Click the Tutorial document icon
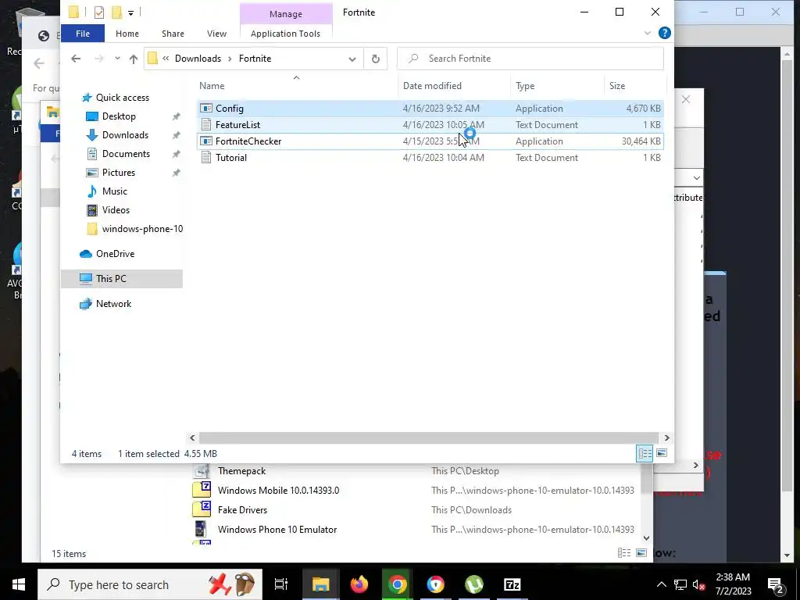Image resolution: width=800 pixels, height=600 pixels. coord(206,158)
